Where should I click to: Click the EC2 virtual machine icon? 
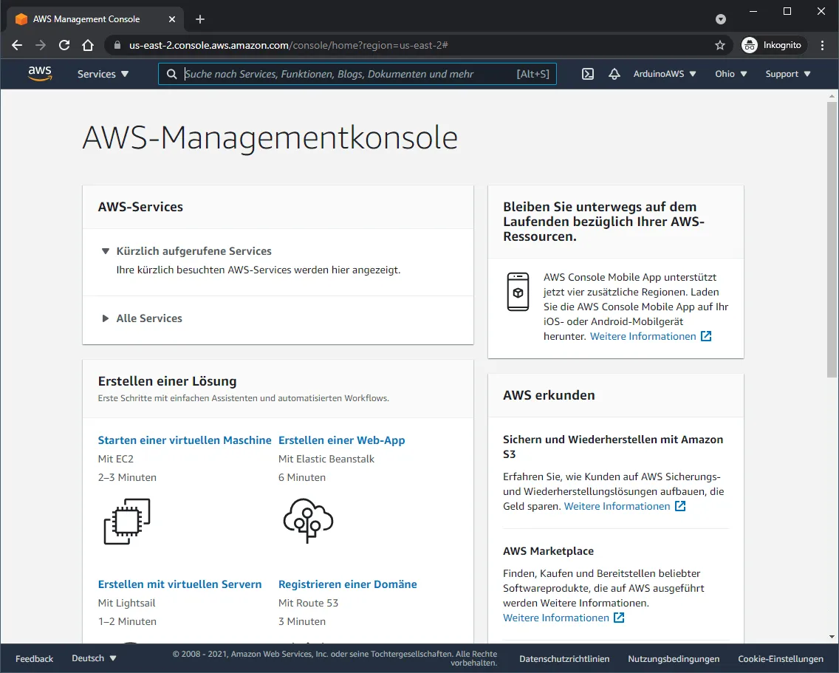(127, 522)
